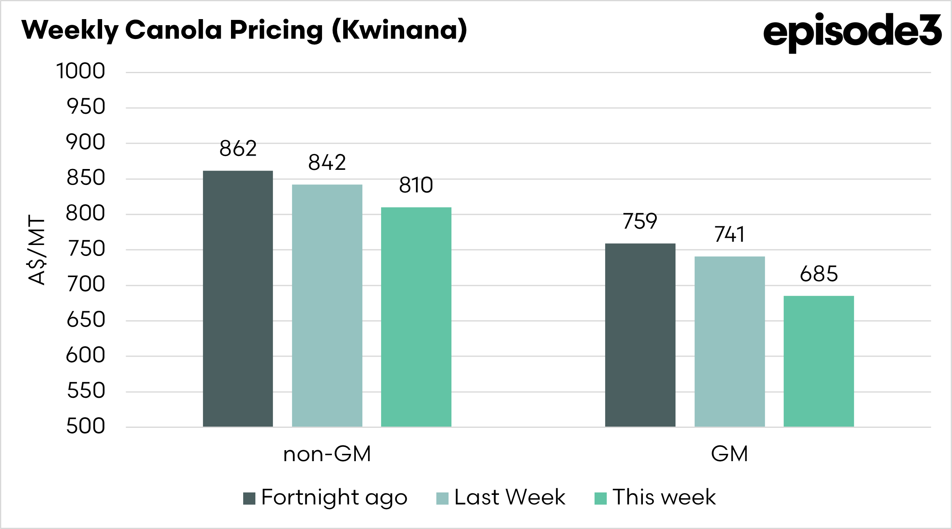Click the GM category label
This screenshot has height=529, width=952.
pyautogui.click(x=730, y=454)
